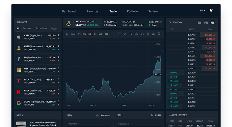Screen dimensions: 232x127
Task: Select the TSLA (Tesla, Inc.) market row
Action: click(x=38, y=81)
